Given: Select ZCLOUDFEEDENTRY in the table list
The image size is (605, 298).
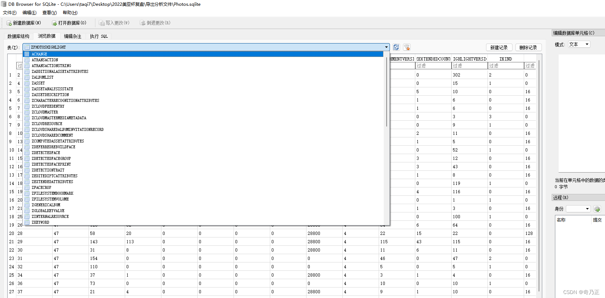Looking at the screenshot, I should click(x=203, y=106).
